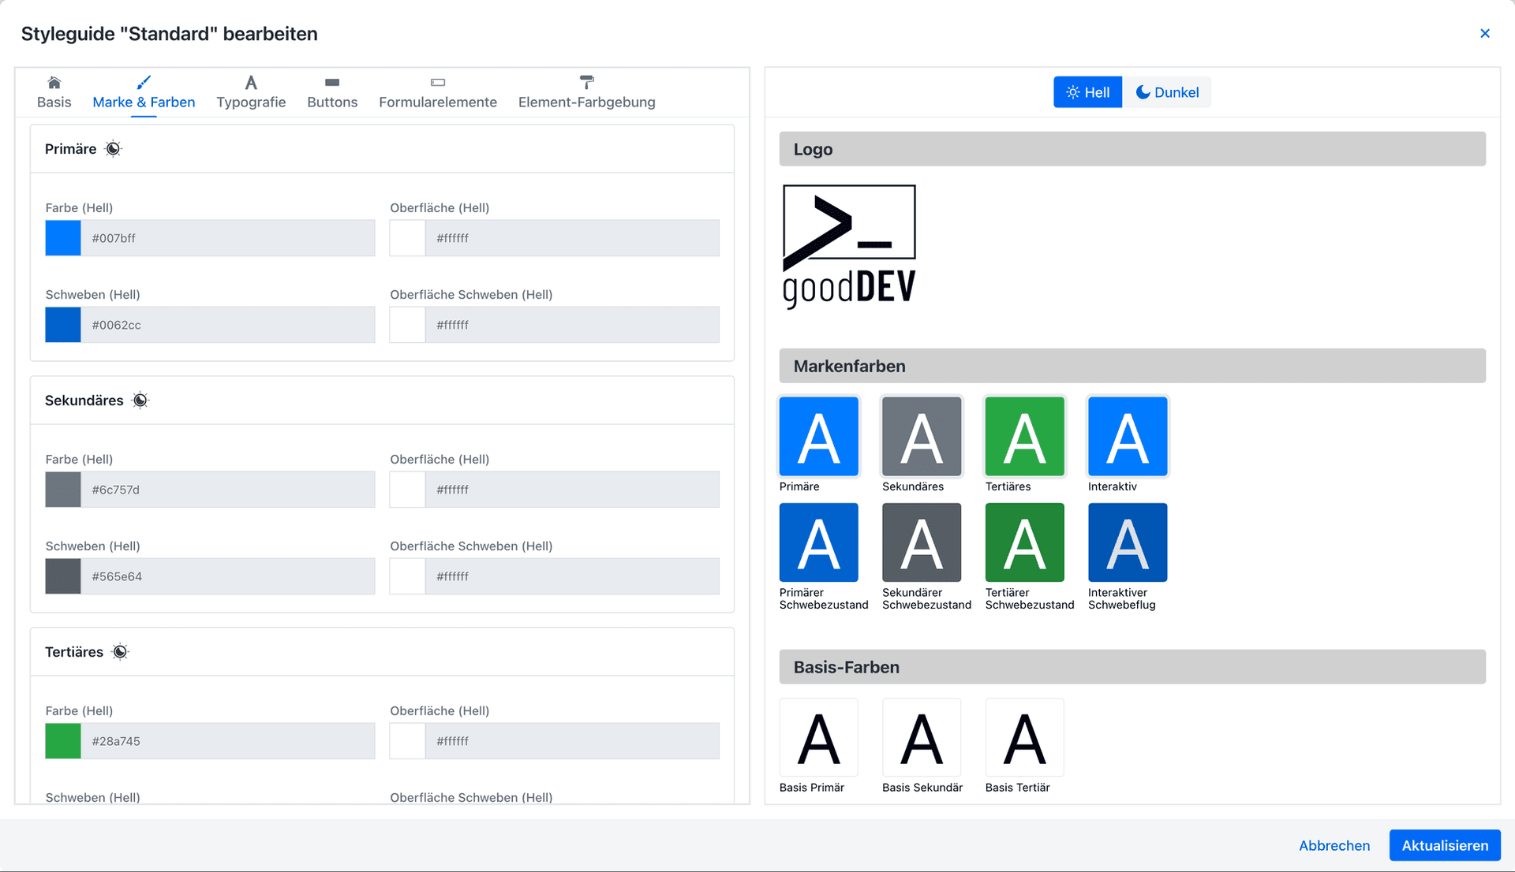This screenshot has width=1515, height=872.
Task: Click the Basis Primär tile
Action: 819,738
